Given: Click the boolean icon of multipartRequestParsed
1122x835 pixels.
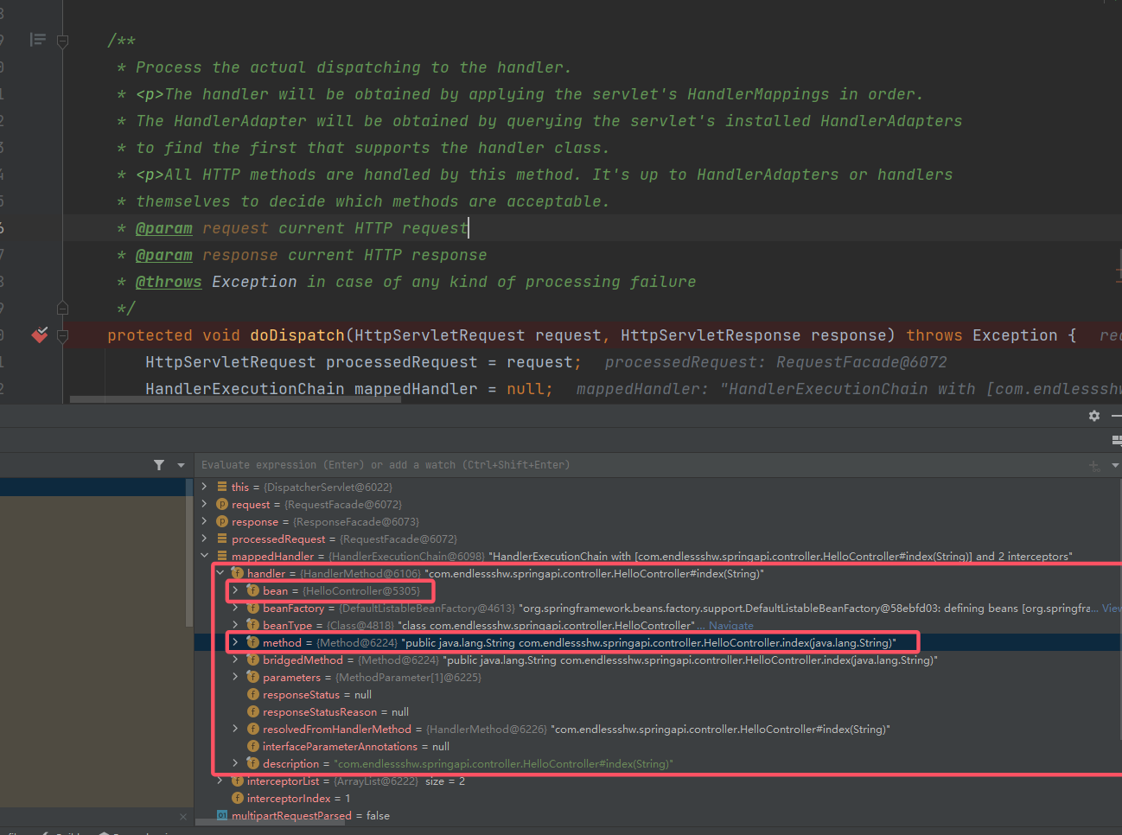Looking at the screenshot, I should (222, 815).
